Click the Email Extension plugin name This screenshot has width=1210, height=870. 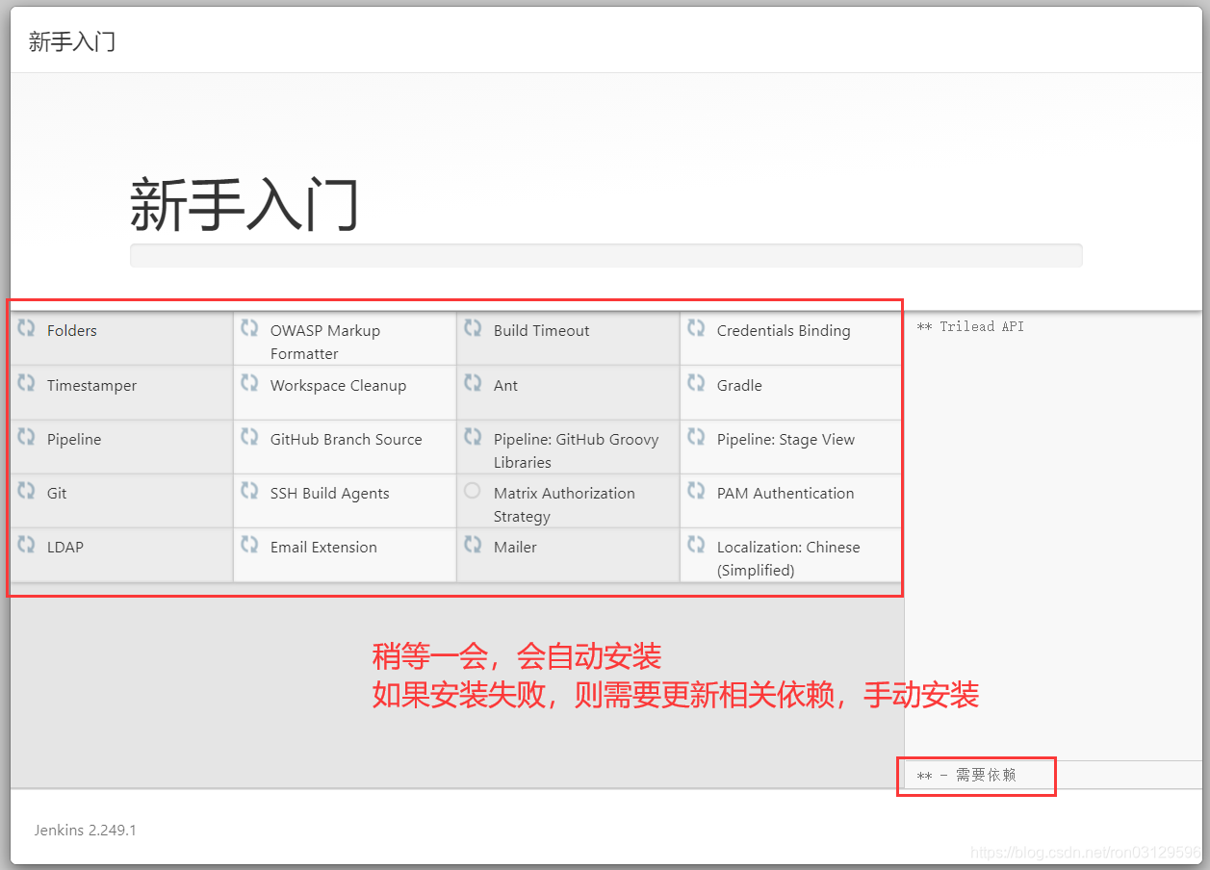pos(323,547)
